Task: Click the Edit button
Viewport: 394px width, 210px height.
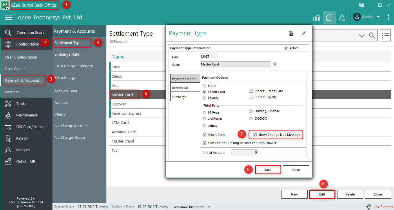Action: pos(322,194)
